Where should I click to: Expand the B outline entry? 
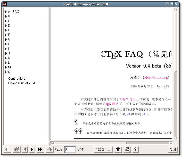click(x=6, y=16)
